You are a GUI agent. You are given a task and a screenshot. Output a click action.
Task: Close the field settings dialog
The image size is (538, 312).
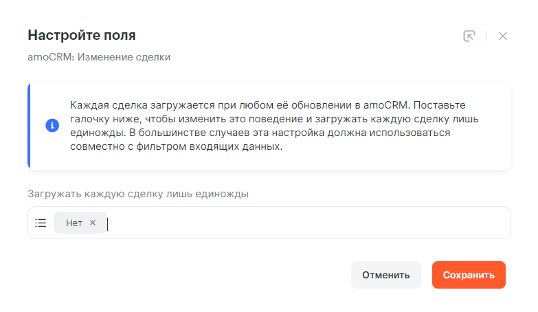[x=503, y=36]
